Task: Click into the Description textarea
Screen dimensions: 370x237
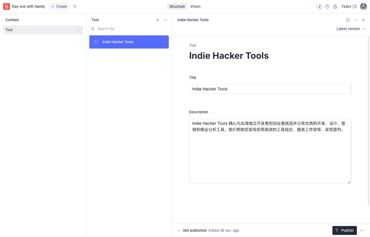Action: 269,151
